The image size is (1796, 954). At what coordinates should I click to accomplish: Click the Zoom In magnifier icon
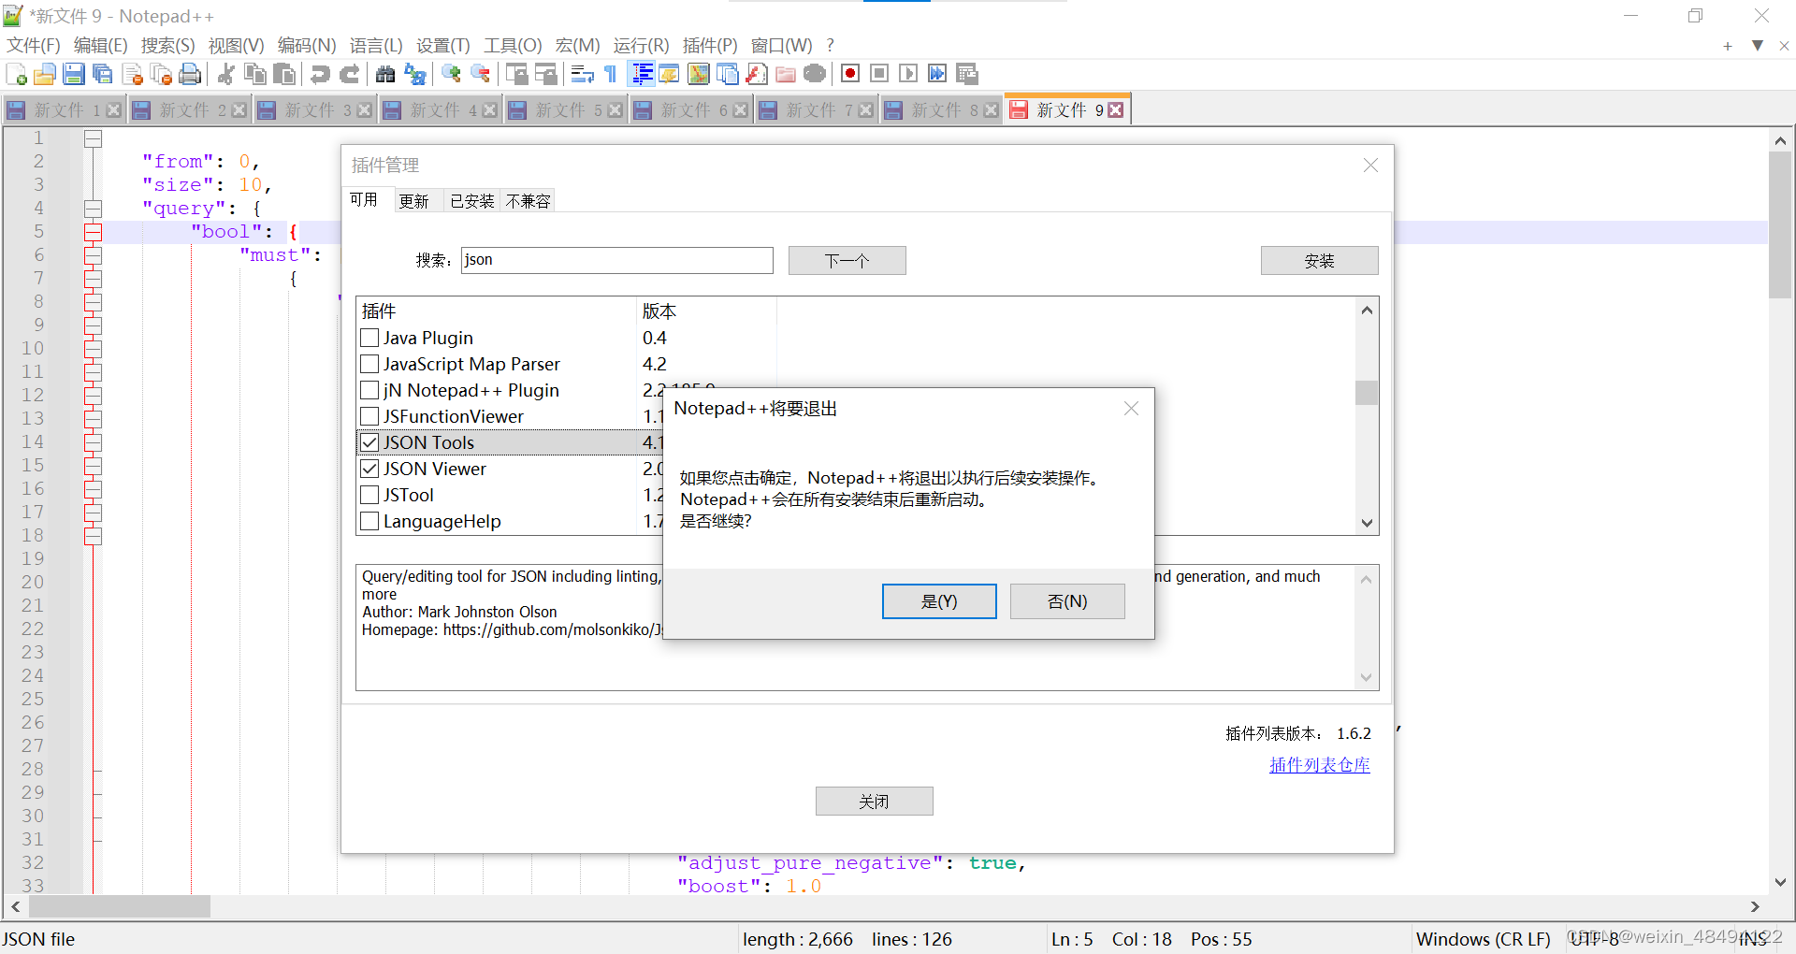pos(451,74)
